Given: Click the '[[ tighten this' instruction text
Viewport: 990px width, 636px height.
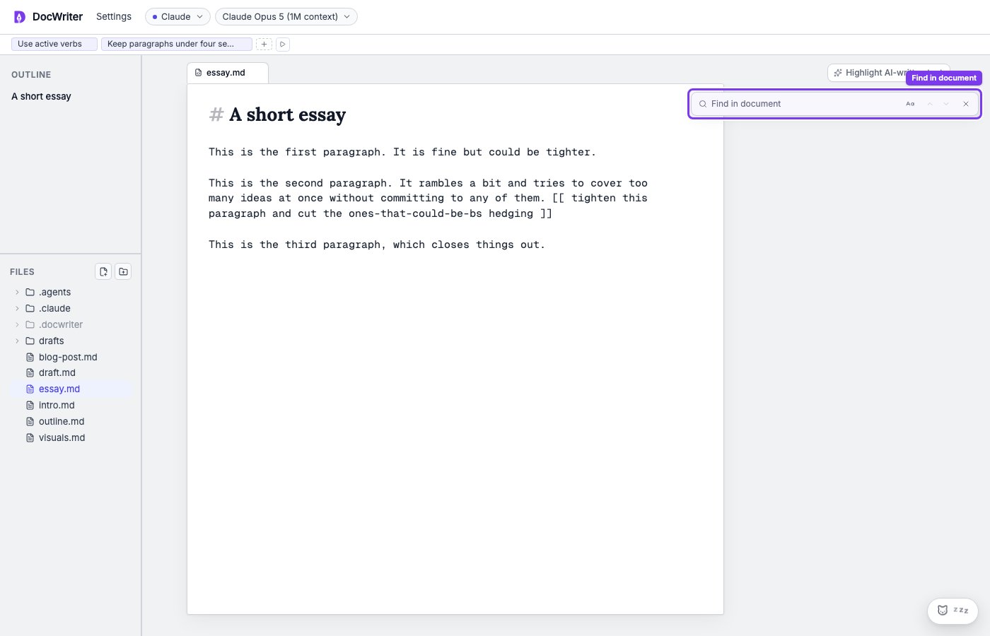Looking at the screenshot, I should (x=600, y=198).
